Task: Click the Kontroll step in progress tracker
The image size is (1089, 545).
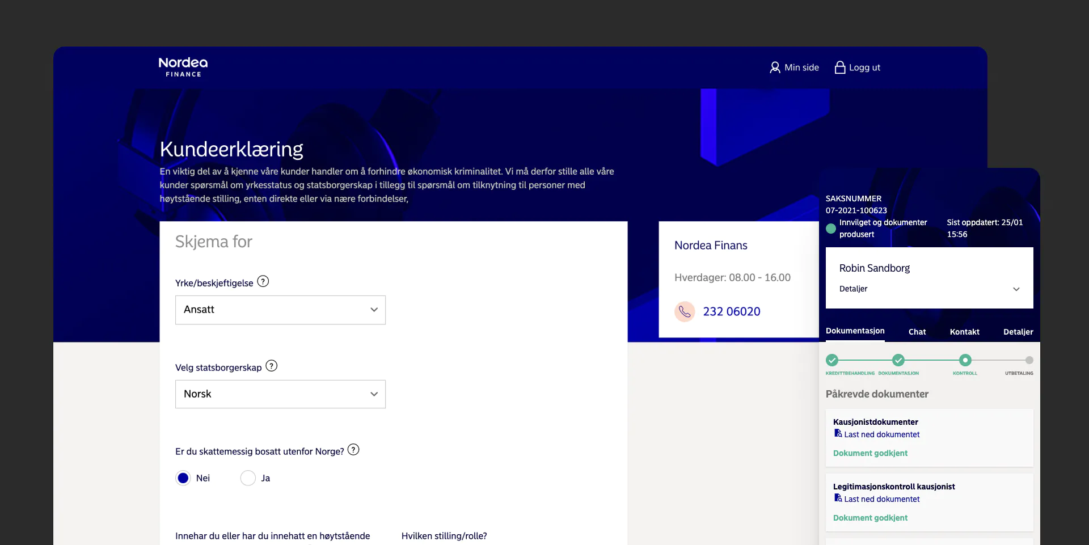Action: coord(965,360)
